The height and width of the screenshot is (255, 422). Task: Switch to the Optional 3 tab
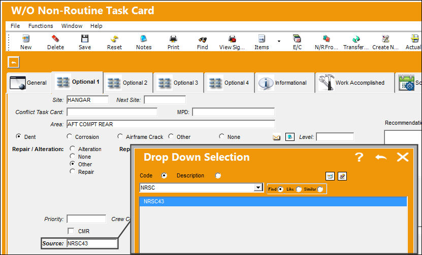[x=179, y=83]
